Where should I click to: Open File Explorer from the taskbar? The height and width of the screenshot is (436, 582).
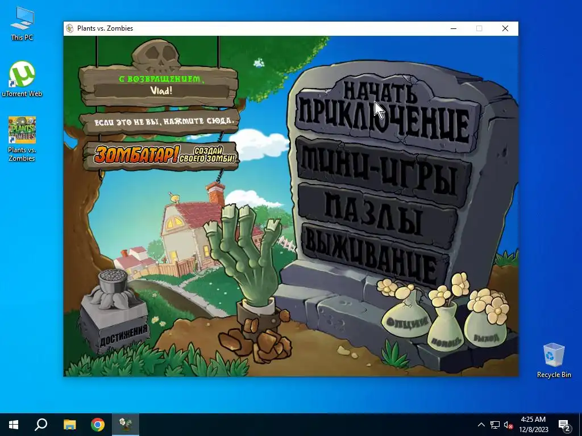(x=69, y=425)
